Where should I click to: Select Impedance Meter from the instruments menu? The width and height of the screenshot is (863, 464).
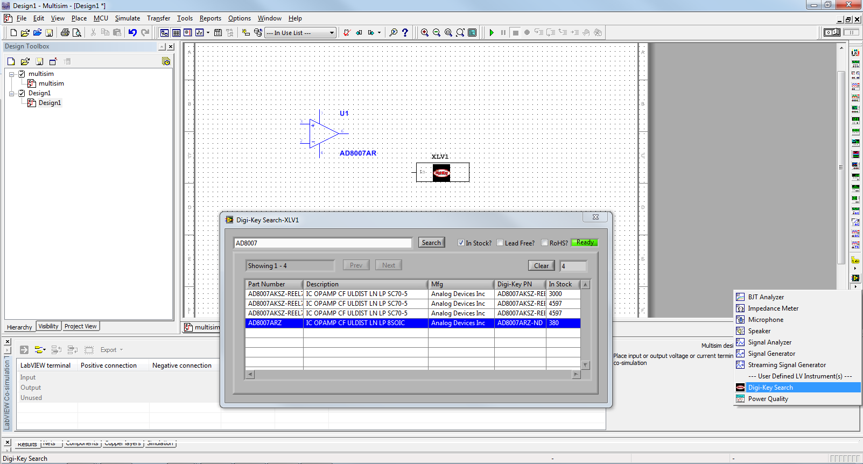point(797,308)
